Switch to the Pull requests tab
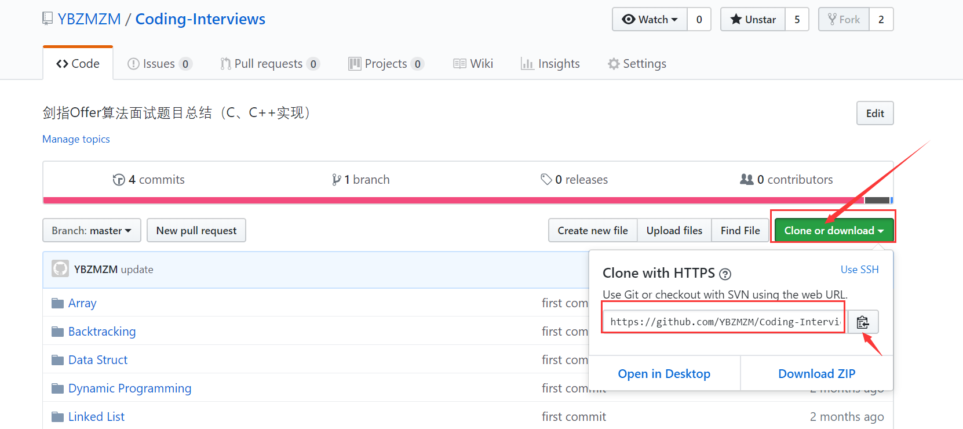The image size is (963, 429). pyautogui.click(x=270, y=64)
